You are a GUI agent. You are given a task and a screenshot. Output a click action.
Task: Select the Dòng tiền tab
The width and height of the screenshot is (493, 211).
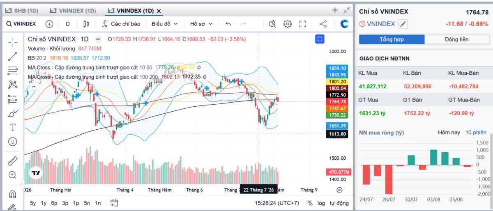click(x=456, y=39)
